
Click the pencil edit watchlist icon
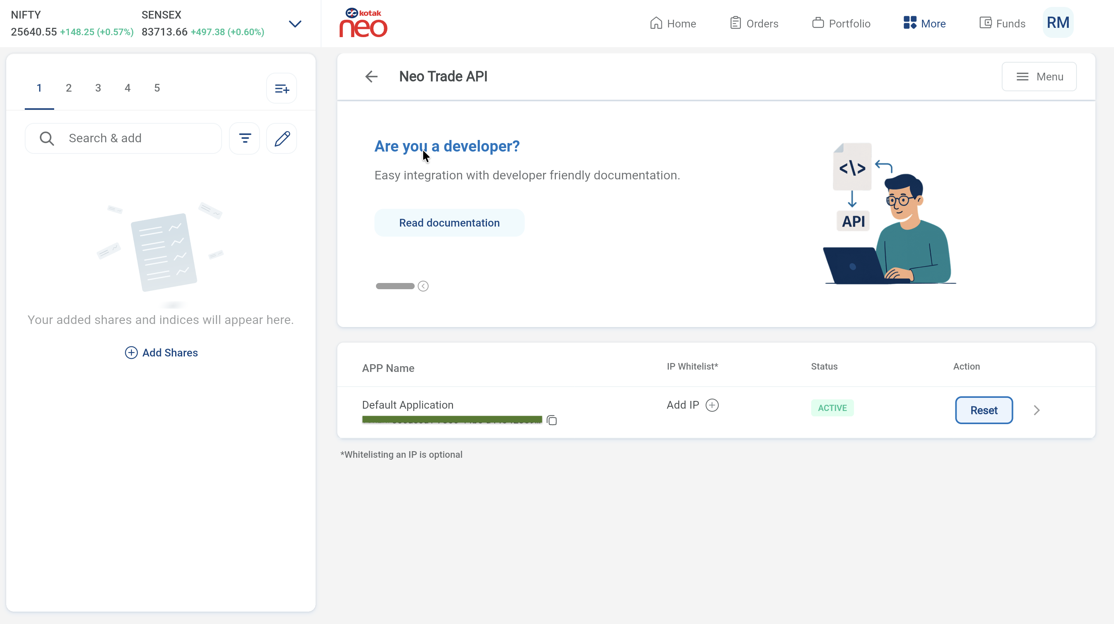point(282,138)
